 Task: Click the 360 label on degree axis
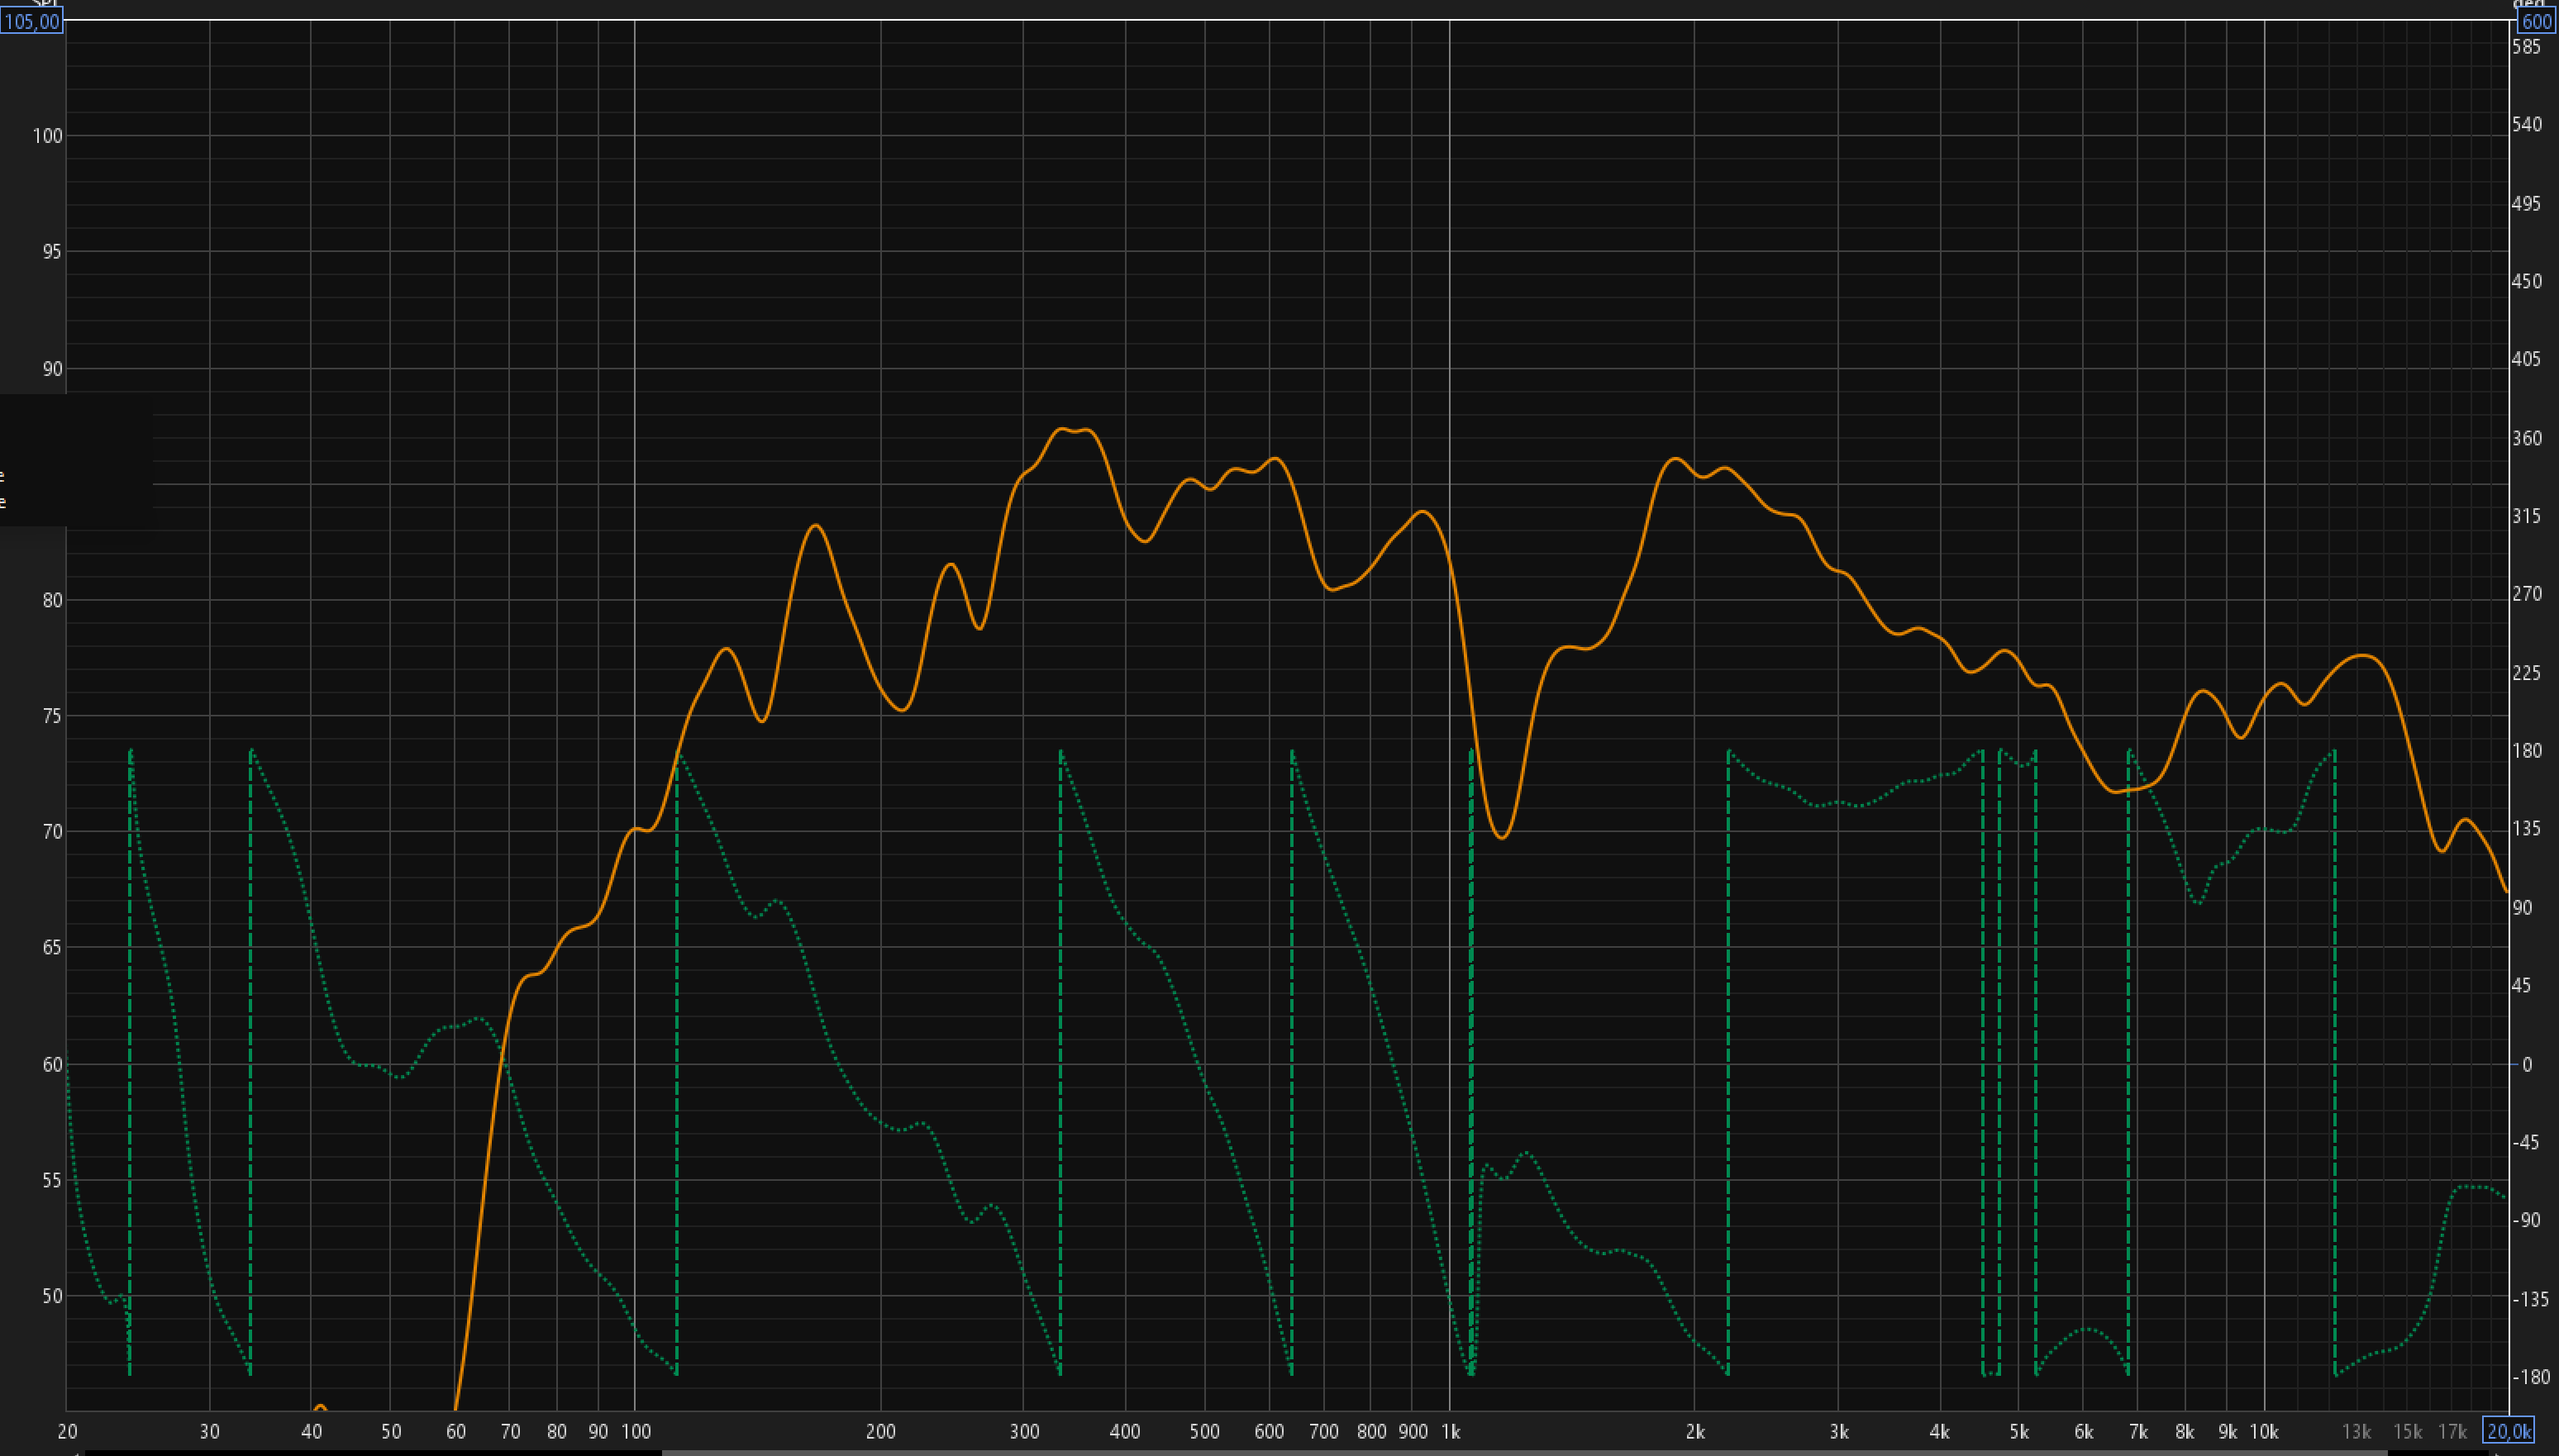click(x=2527, y=438)
